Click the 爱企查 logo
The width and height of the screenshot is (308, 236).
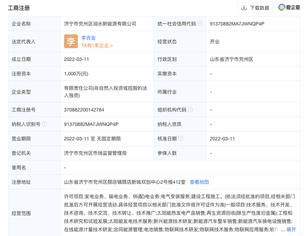(289, 8)
